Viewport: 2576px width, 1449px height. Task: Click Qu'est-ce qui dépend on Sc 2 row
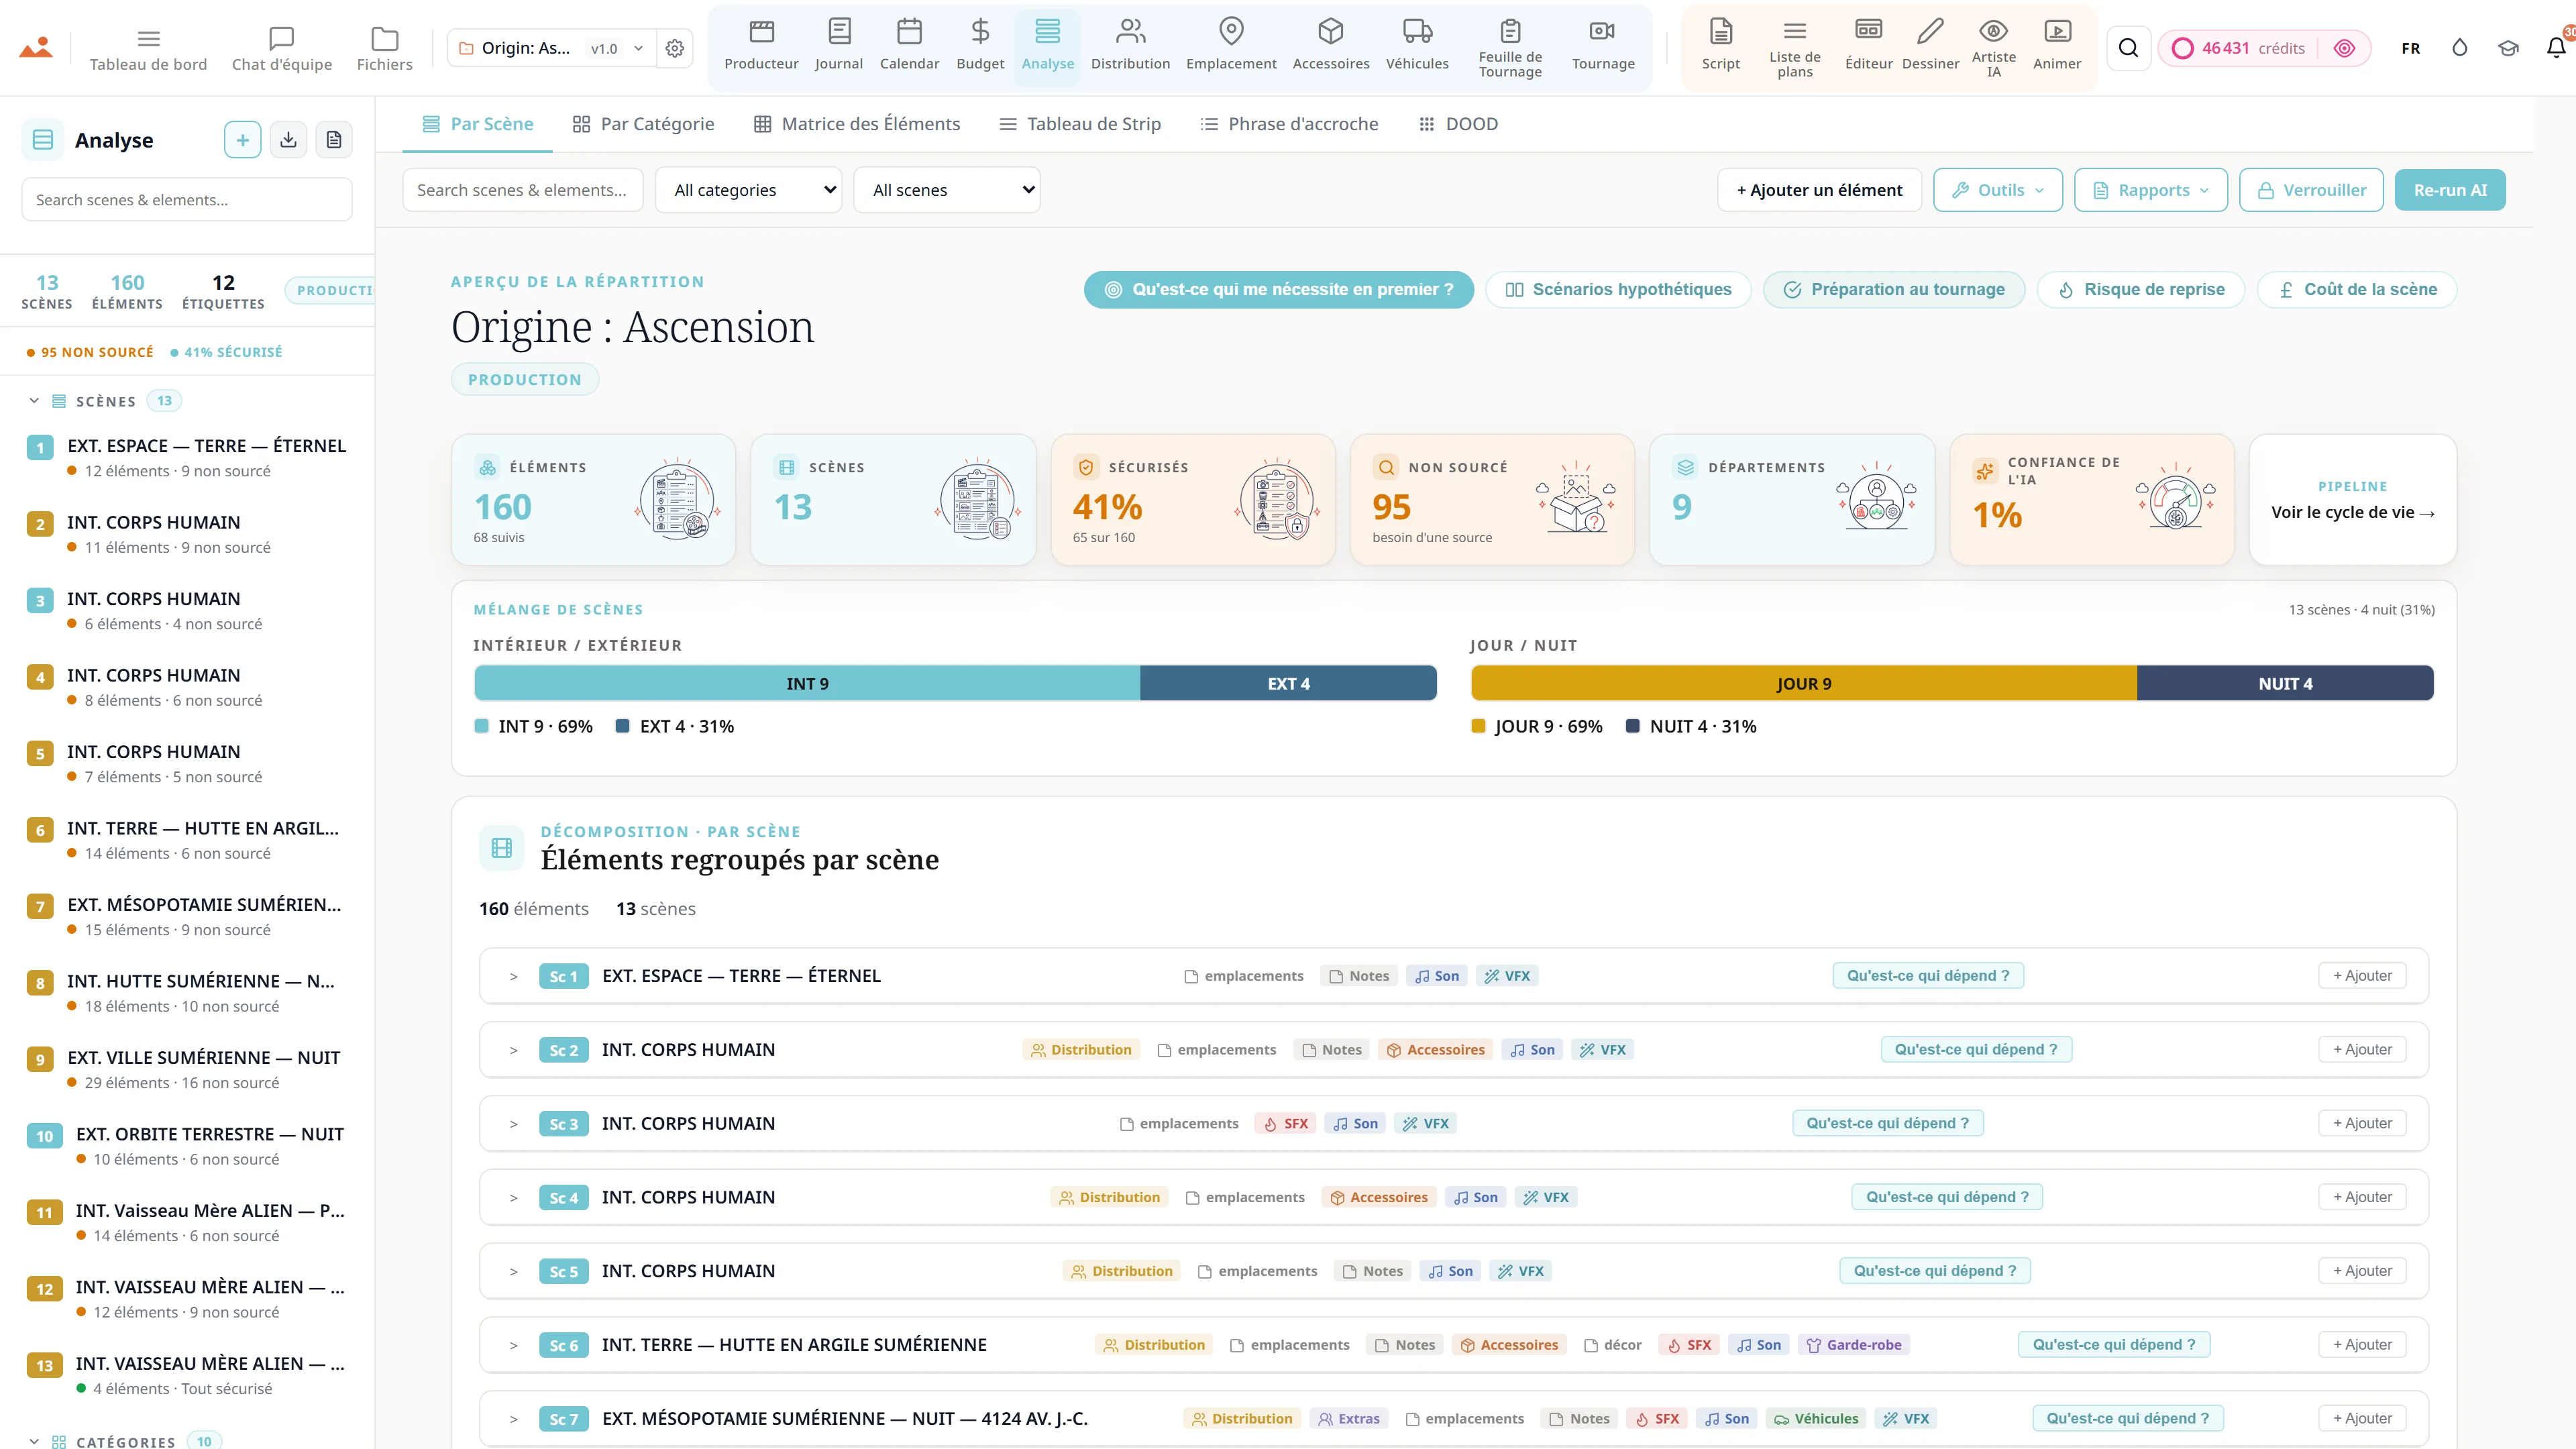point(1976,1050)
